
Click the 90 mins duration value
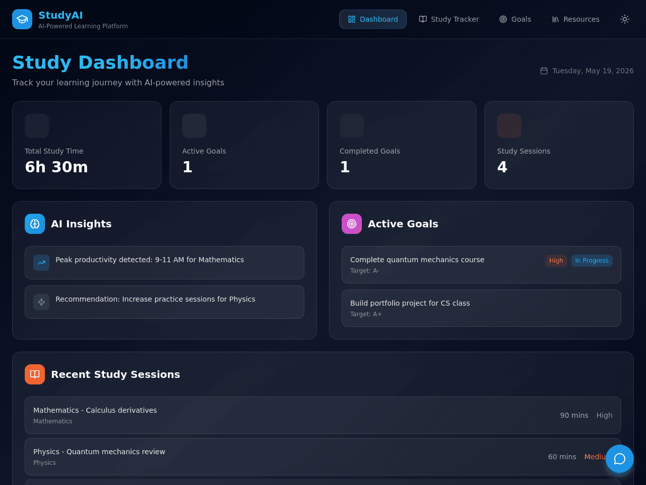pos(574,415)
